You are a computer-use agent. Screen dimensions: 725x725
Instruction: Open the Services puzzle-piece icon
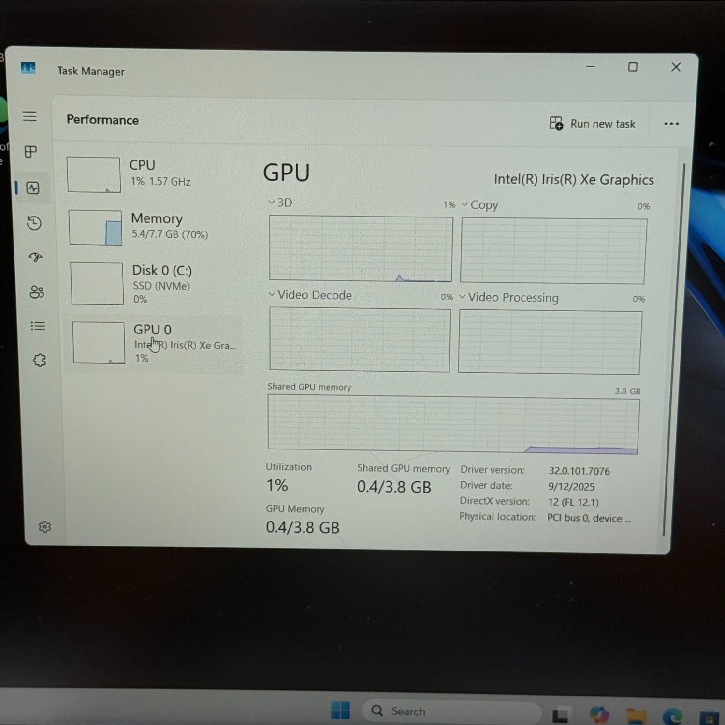point(40,360)
